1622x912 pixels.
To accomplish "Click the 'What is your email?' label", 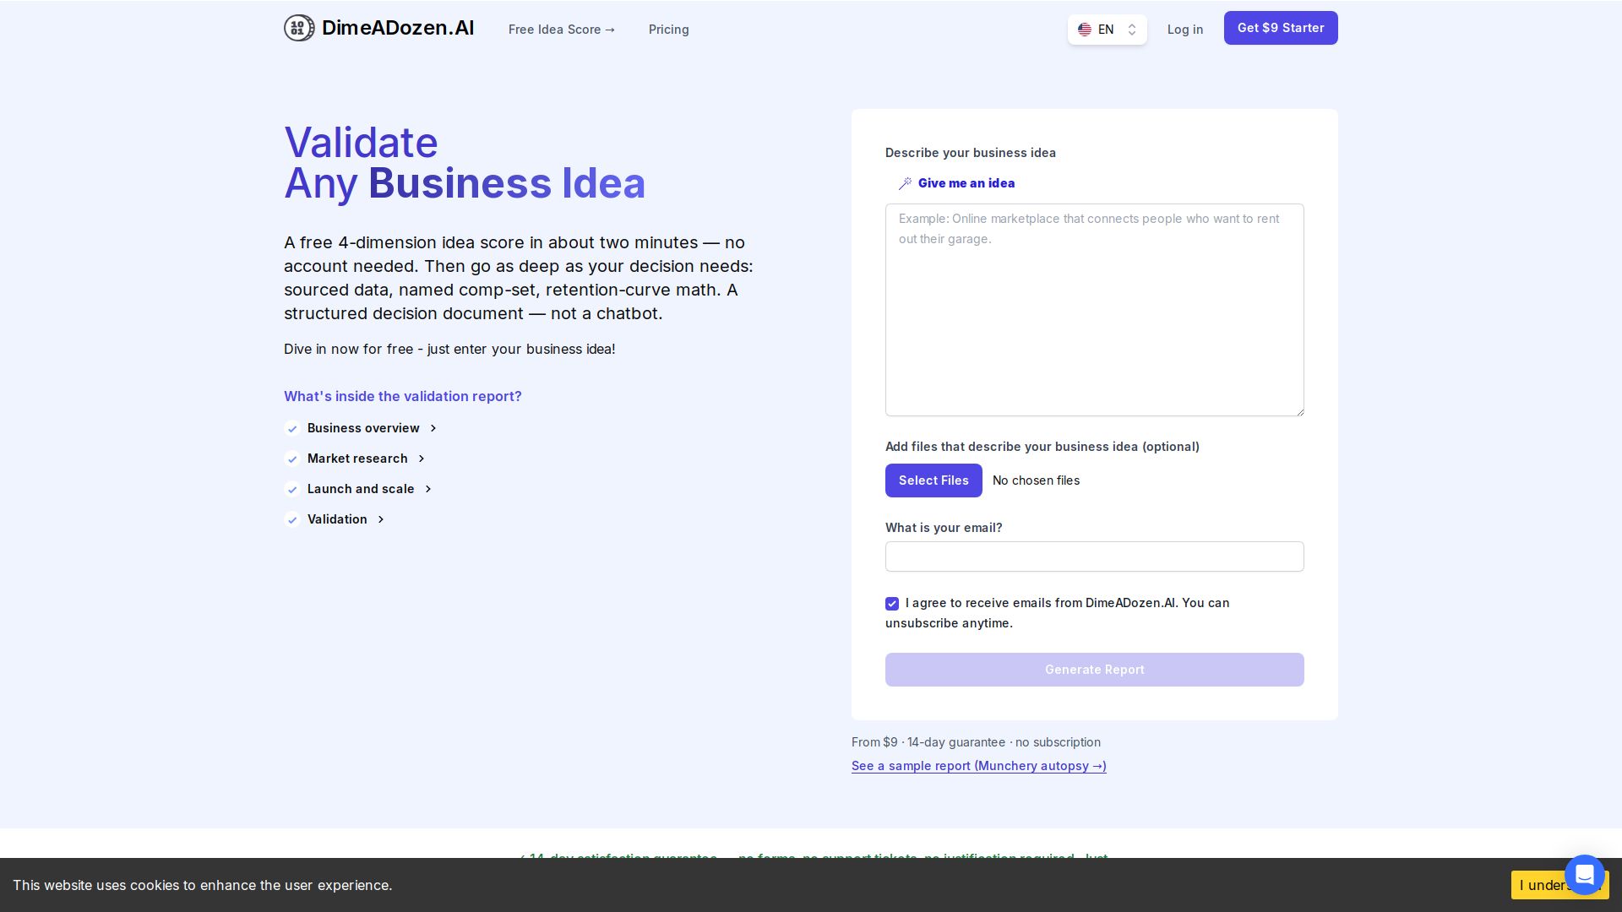I will pyautogui.click(x=944, y=528).
